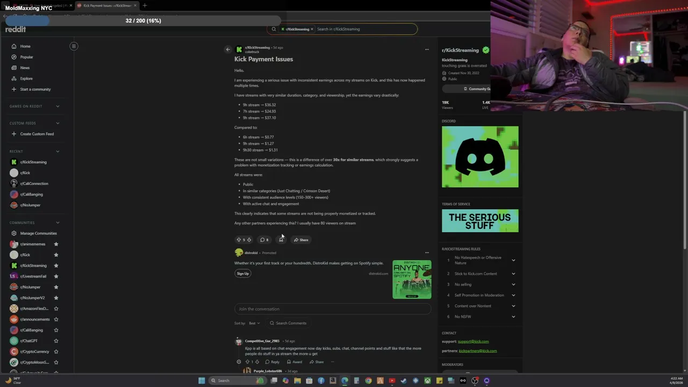This screenshot has width=688, height=387.
Task: Open the post's 8 comments button
Action: (x=264, y=240)
